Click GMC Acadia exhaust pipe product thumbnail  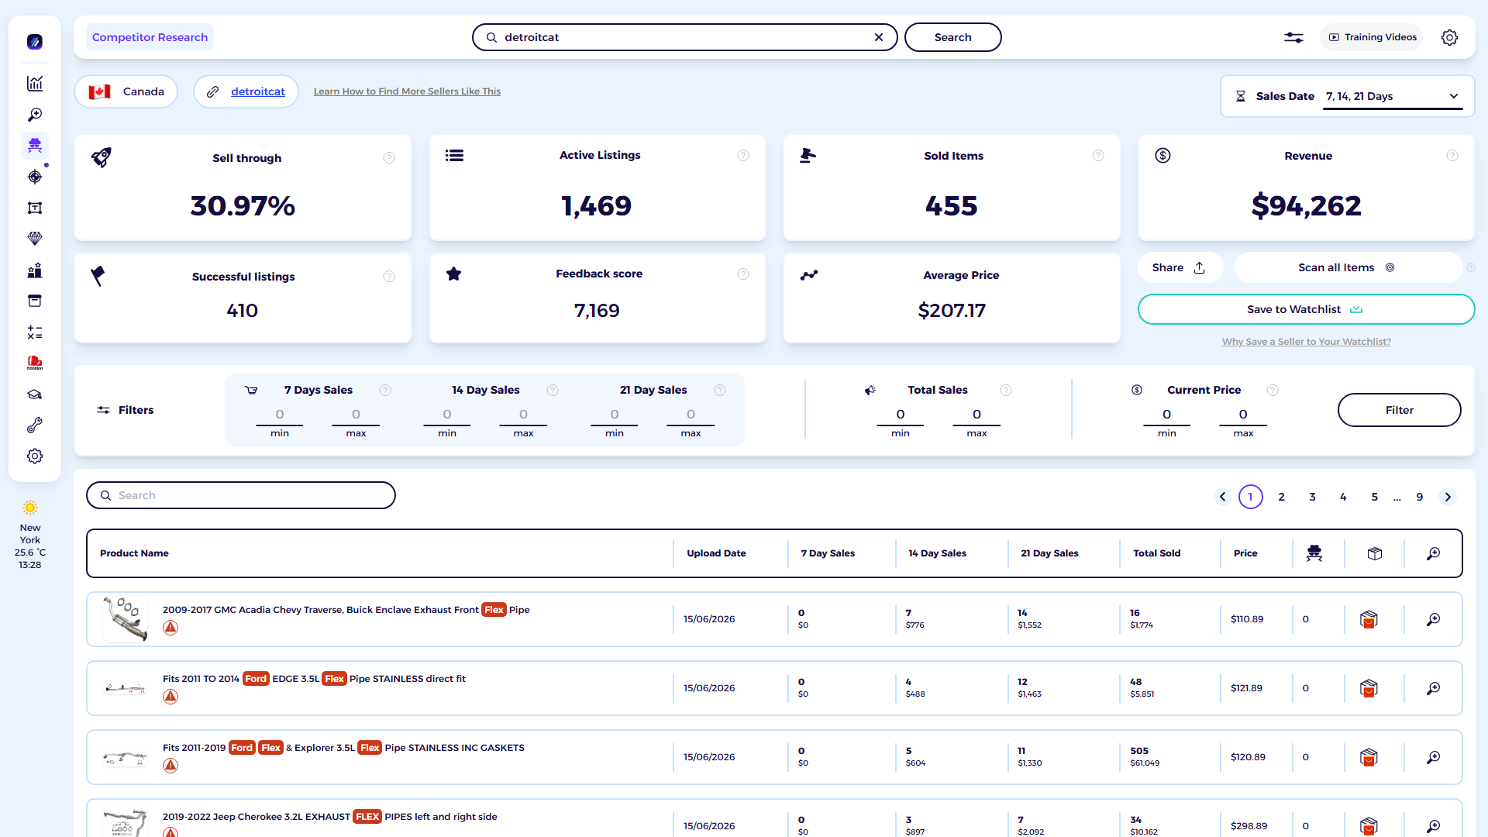pyautogui.click(x=125, y=618)
